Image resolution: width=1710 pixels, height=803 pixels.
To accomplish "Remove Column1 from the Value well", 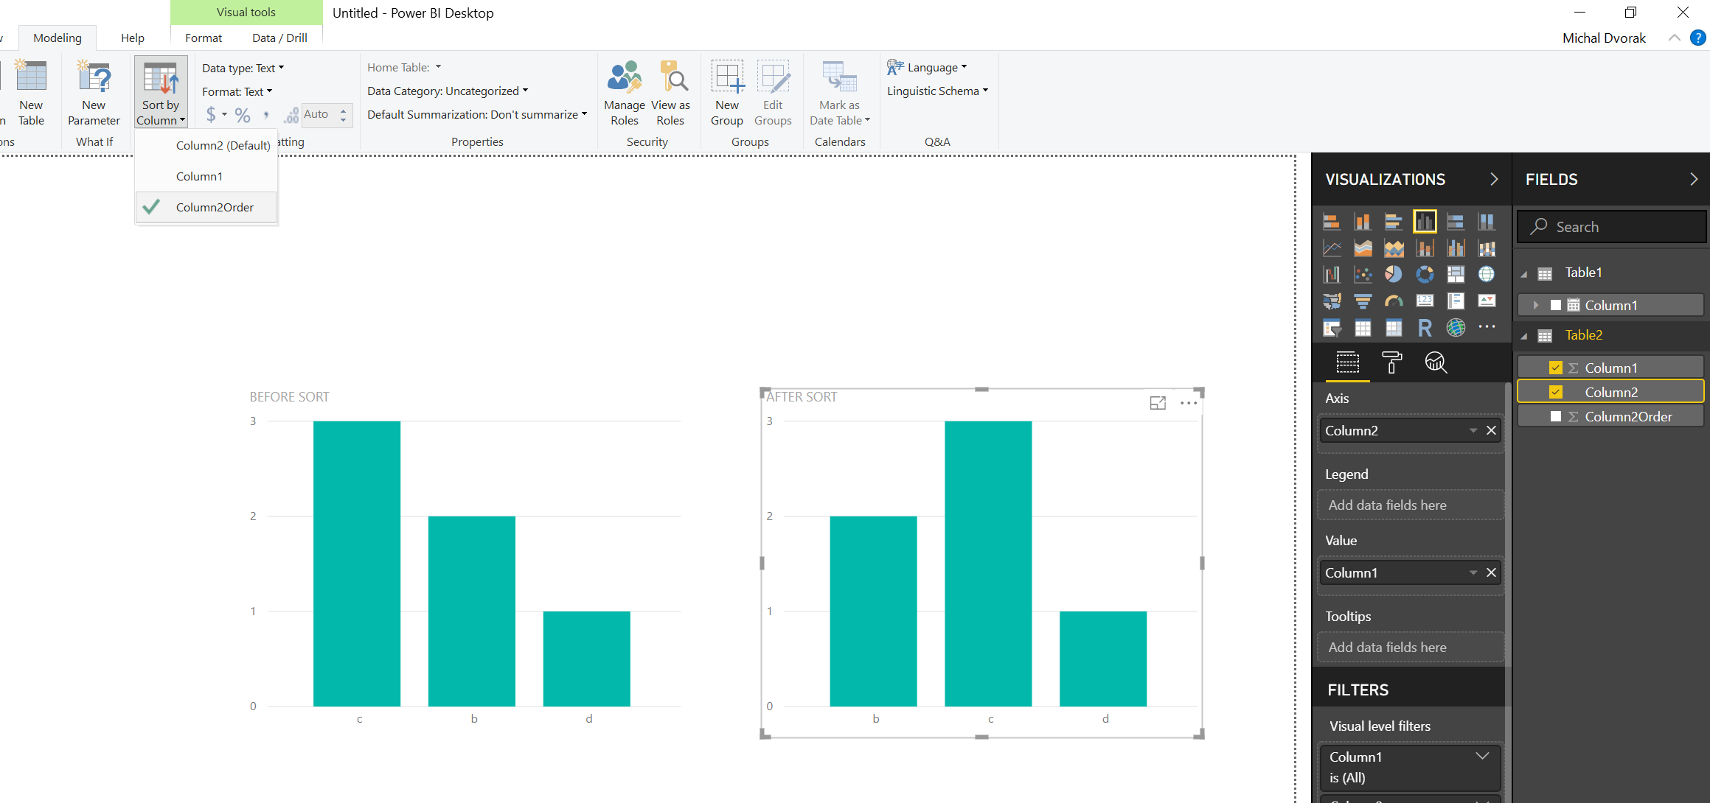I will pos(1491,572).
